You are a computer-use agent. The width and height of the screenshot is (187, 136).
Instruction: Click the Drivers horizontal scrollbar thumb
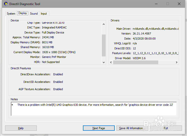pos(136,62)
